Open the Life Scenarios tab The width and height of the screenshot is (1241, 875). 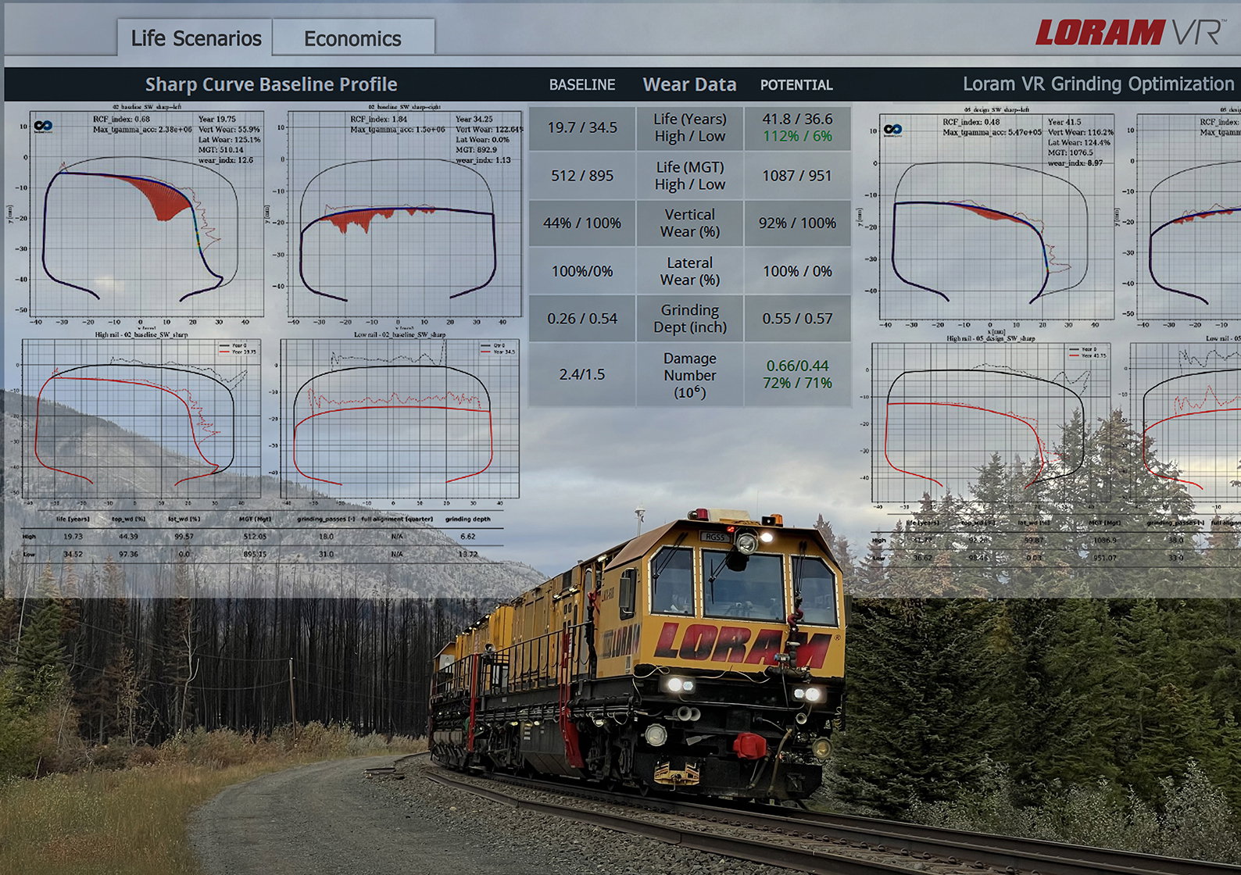195,37
